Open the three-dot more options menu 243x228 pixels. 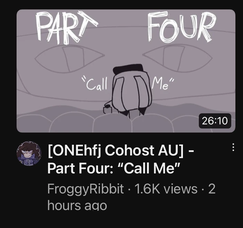(233, 147)
